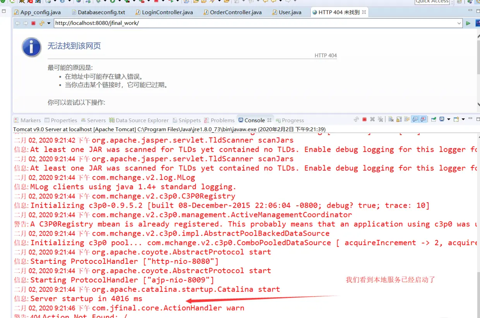Refresh the current web page

41,23
